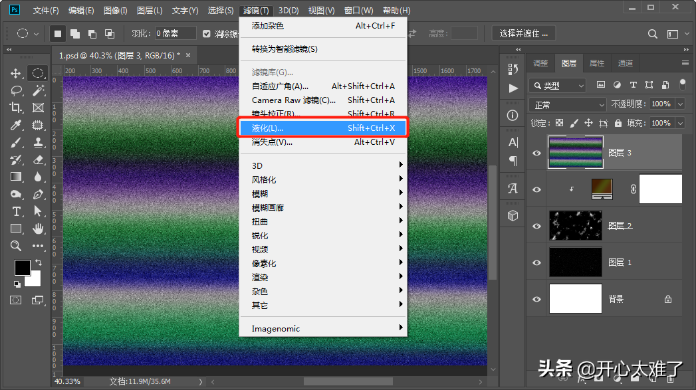Viewport: 696px width, 390px height.
Task: Open the 类型 layer filter dropdown
Action: tap(558, 85)
